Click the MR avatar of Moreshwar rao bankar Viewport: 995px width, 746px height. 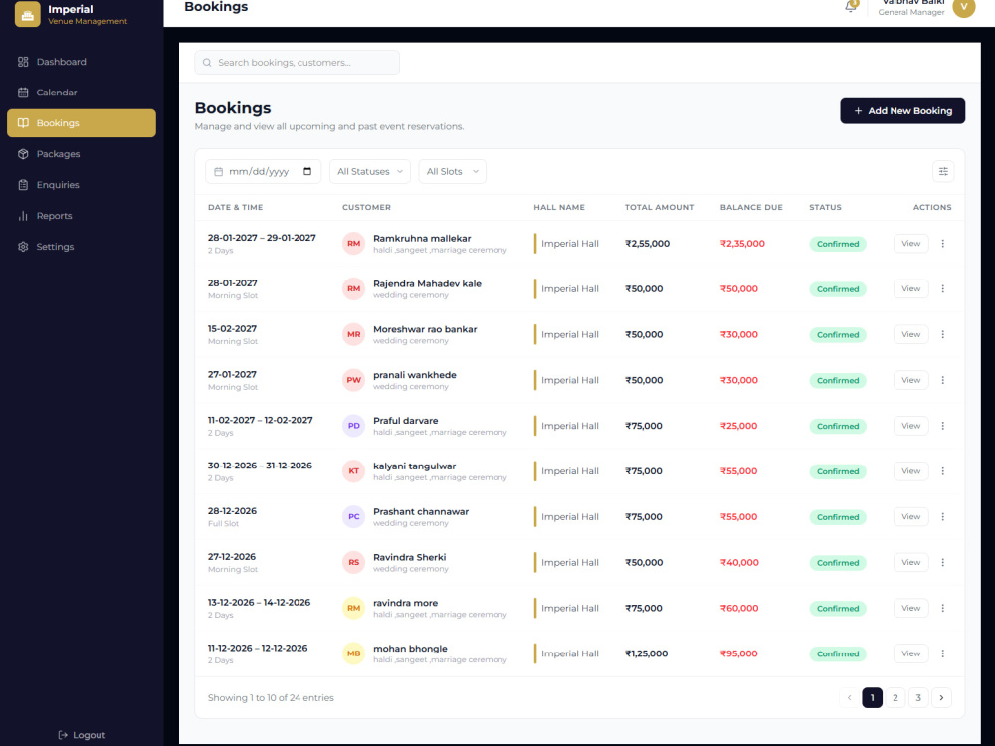coord(353,335)
